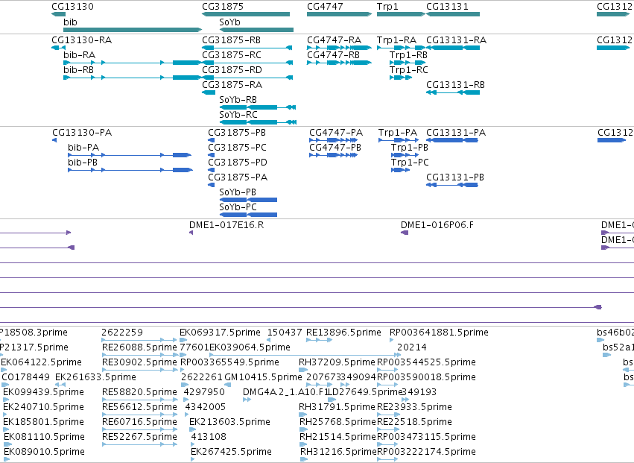634x463 pixels.
Task: Select BAC end DME1-017E16.R
Action: coord(226,225)
